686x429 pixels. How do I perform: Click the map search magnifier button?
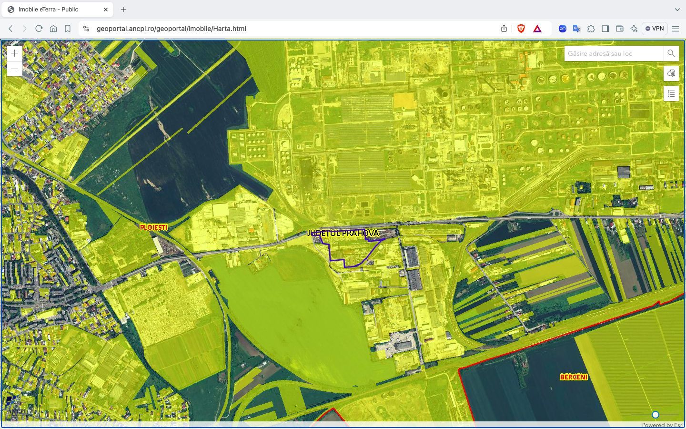[671, 53]
